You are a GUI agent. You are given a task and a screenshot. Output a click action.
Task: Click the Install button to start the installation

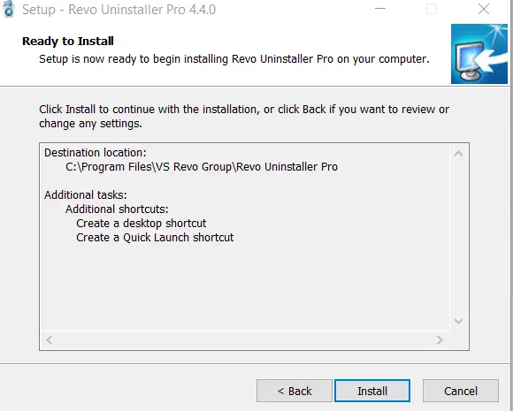click(372, 391)
